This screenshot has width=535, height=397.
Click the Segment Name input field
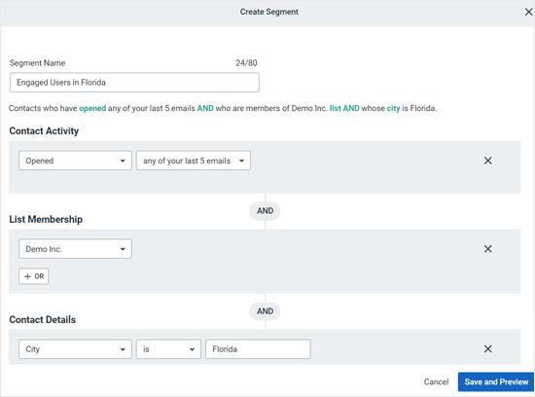click(134, 83)
